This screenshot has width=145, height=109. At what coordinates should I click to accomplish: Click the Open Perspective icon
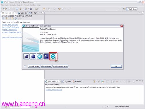point(124,9)
